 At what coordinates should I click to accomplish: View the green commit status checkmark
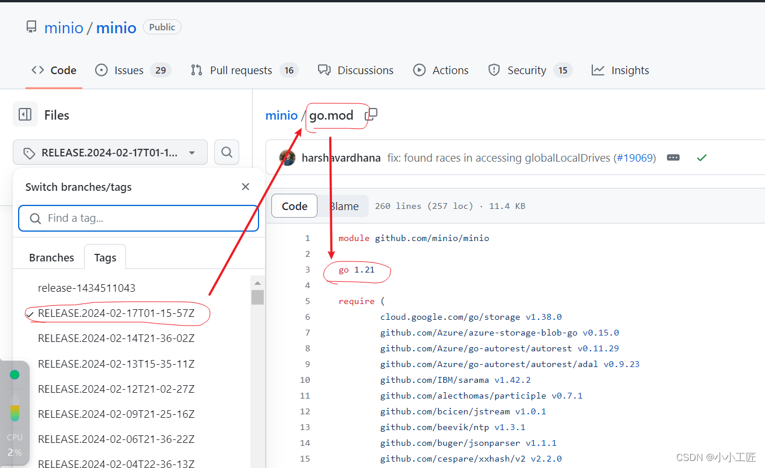[702, 158]
